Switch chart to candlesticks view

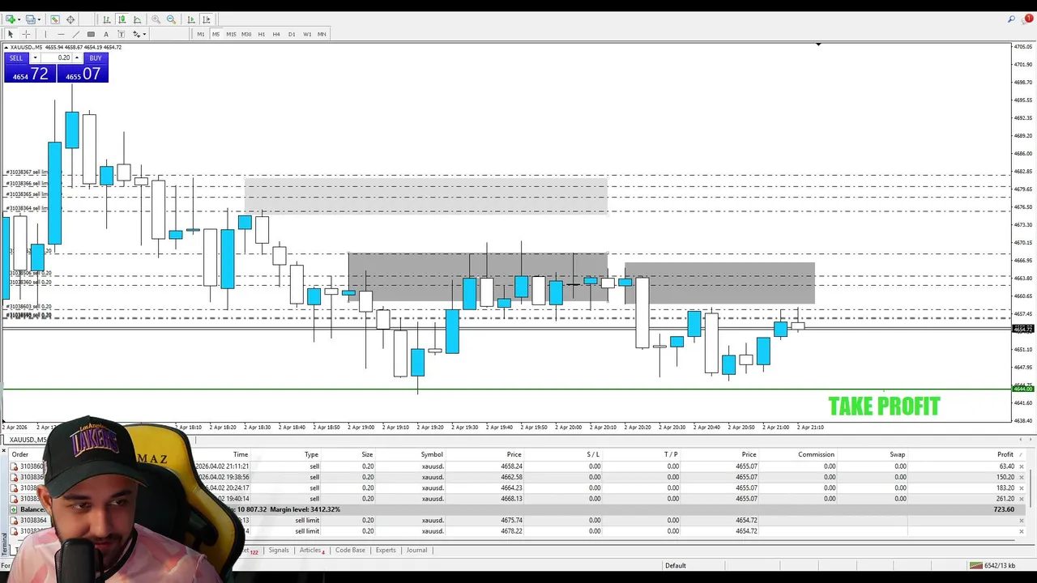point(122,19)
